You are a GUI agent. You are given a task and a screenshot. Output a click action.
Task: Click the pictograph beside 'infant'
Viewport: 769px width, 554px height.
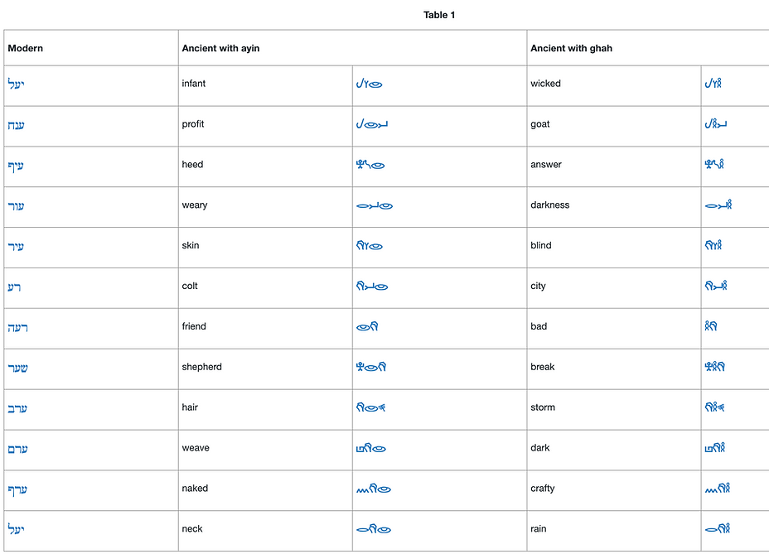tap(370, 84)
